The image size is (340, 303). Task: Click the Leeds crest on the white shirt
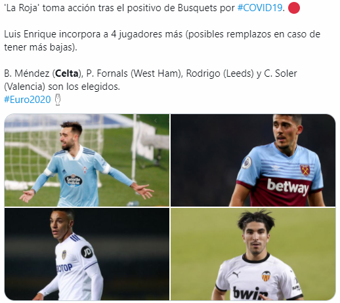pos(64,255)
